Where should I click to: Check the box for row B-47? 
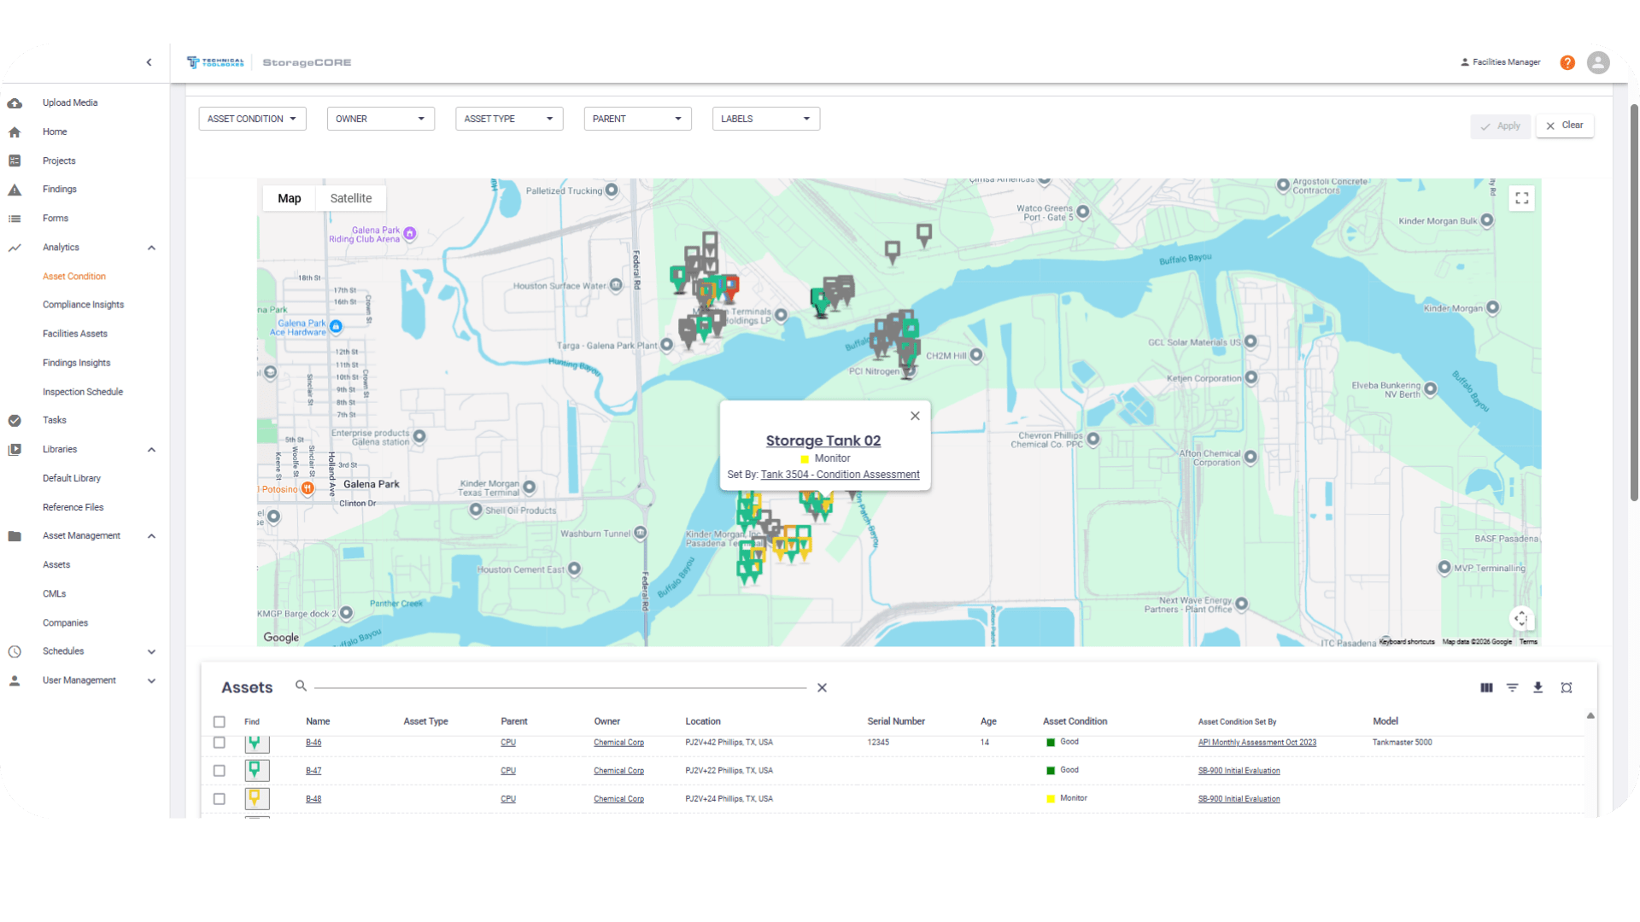point(220,771)
